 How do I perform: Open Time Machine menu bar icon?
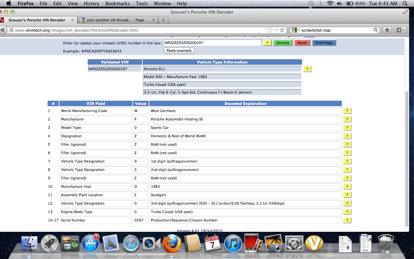311,4
